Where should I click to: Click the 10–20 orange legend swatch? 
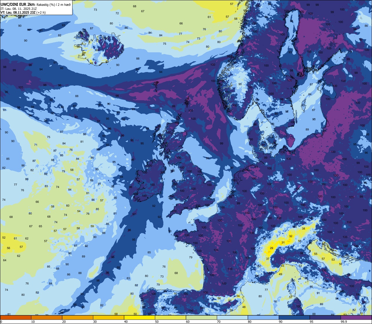click(x=46, y=317)
